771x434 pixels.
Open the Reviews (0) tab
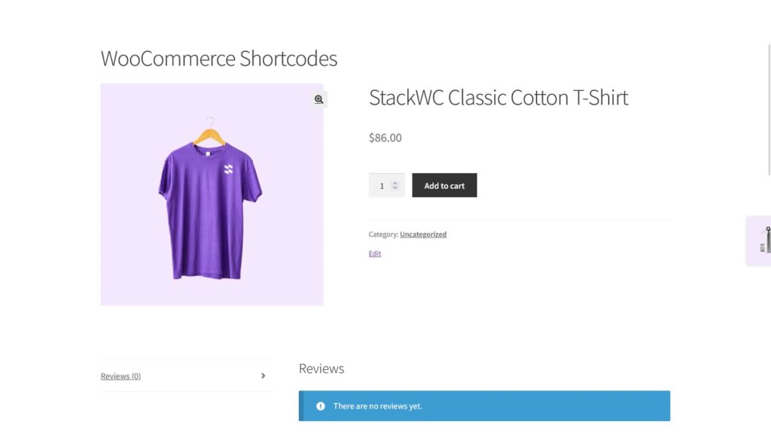coord(121,376)
